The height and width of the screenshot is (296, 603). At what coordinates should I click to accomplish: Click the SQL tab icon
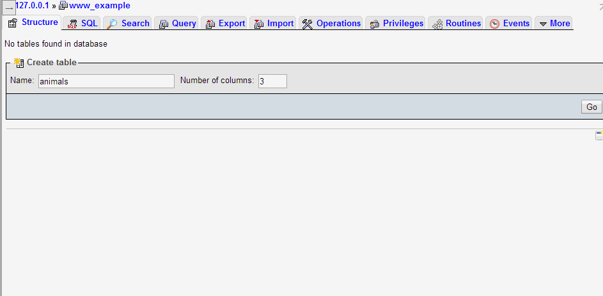(72, 24)
